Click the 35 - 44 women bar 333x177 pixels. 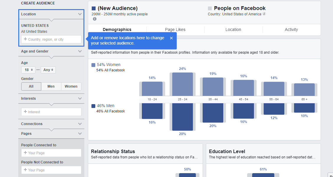coord(213,87)
